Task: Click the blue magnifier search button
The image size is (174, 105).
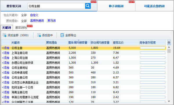Action: tap(88, 6)
